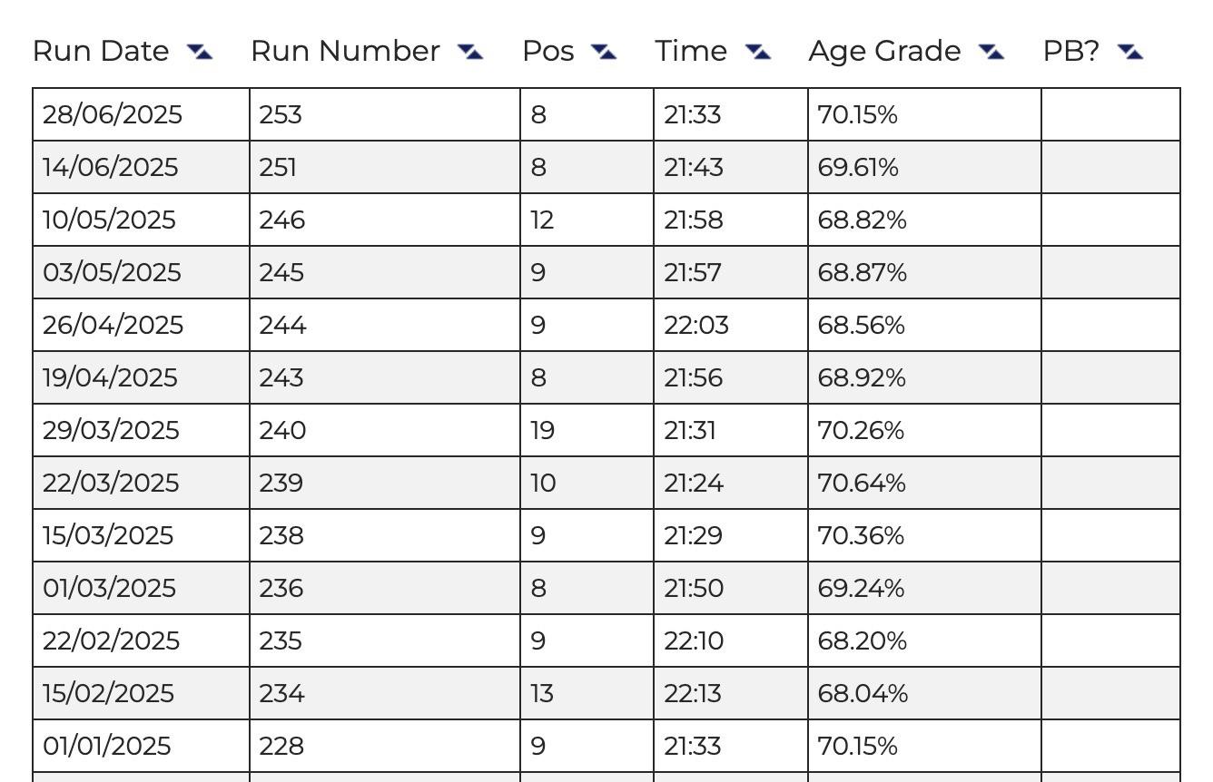Select the Time column header label

tap(691, 52)
